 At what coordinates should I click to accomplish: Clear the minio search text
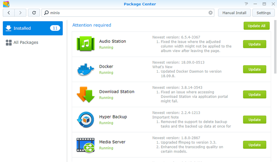pos(211,13)
